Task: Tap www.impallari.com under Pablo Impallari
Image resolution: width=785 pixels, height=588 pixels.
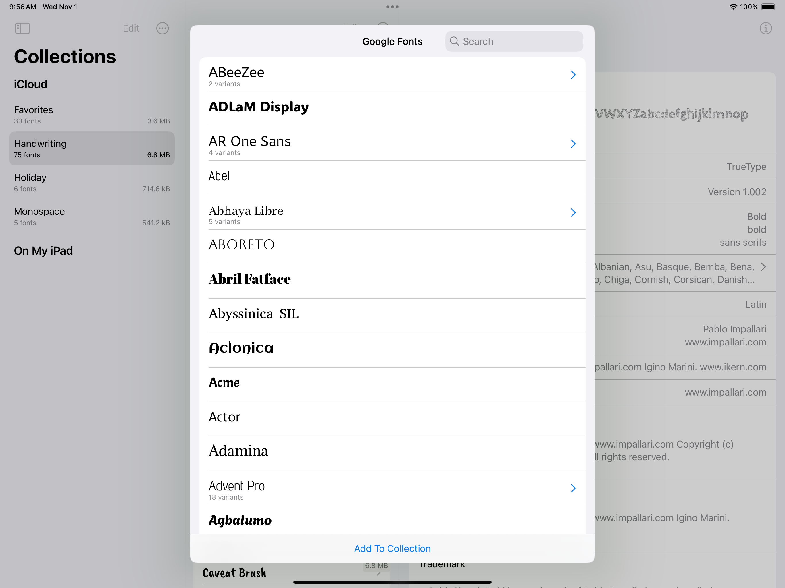Action: [726, 342]
